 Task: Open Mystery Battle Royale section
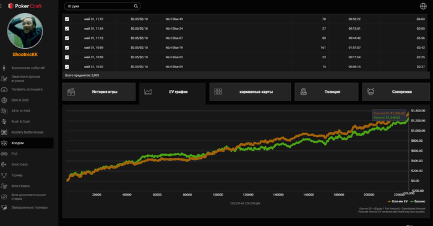coord(27,133)
